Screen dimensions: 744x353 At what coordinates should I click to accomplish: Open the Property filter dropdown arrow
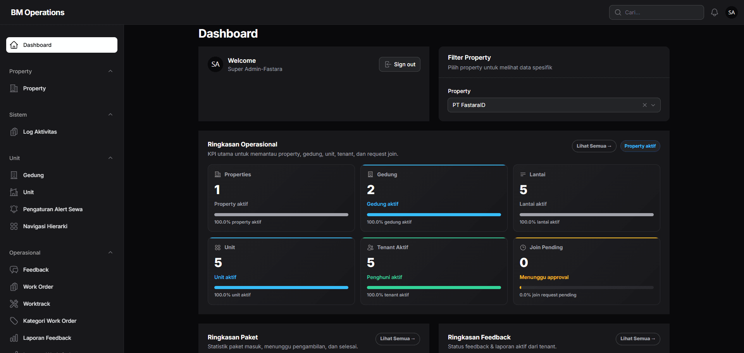[653, 105]
